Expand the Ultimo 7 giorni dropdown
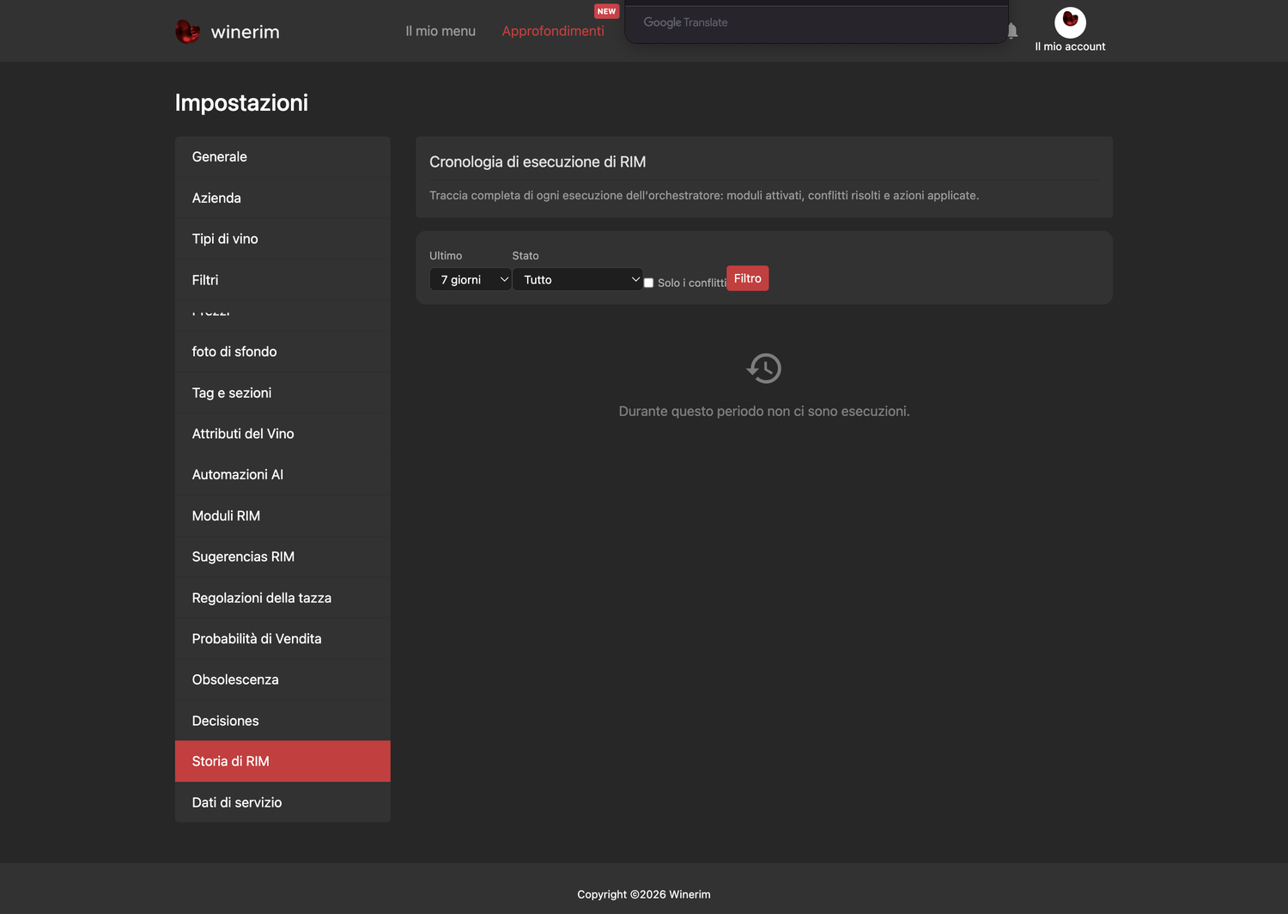 pos(471,279)
